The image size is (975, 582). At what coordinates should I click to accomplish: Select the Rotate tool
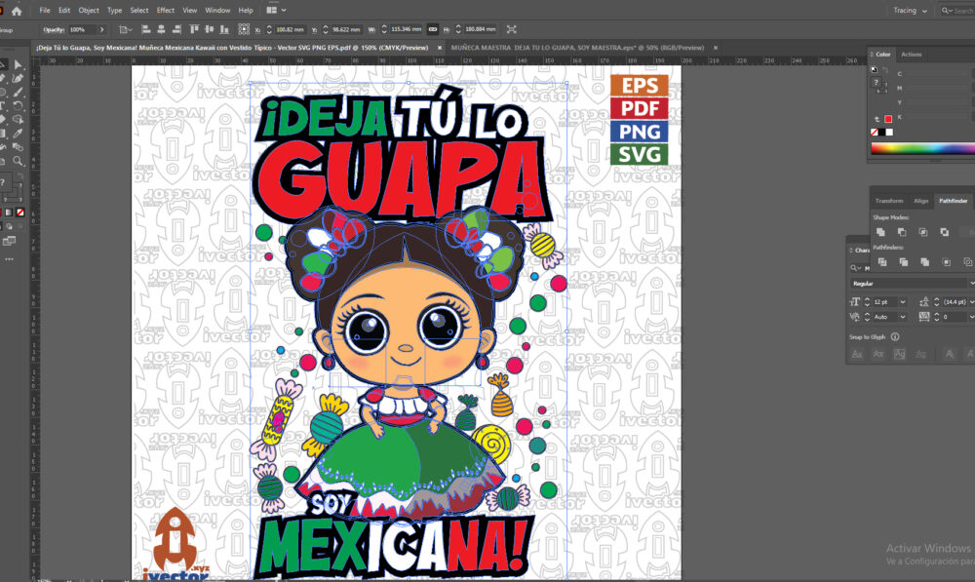[x=18, y=105]
